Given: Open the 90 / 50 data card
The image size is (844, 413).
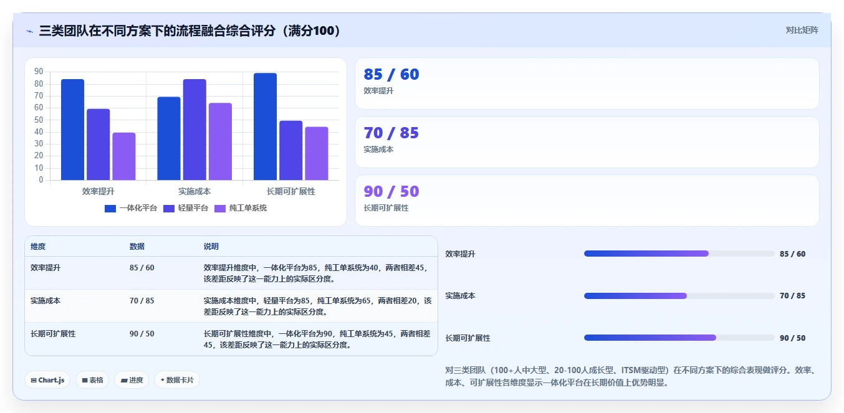Looking at the screenshot, I should pos(587,201).
